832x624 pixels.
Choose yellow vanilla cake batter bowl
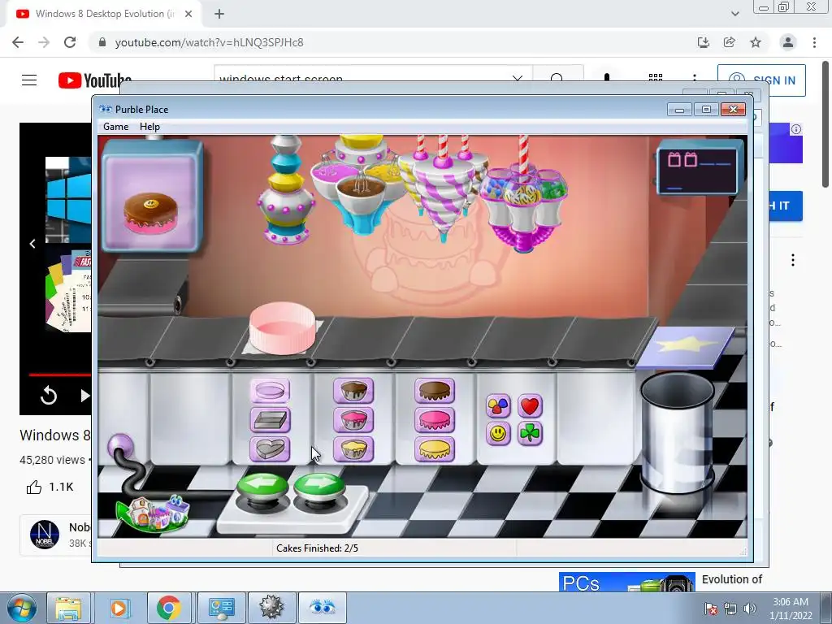[353, 449]
